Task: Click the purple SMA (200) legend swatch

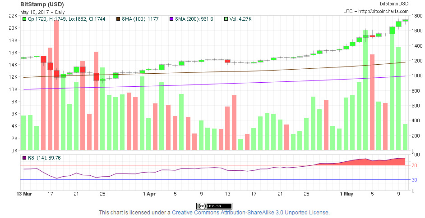Action: point(171,19)
